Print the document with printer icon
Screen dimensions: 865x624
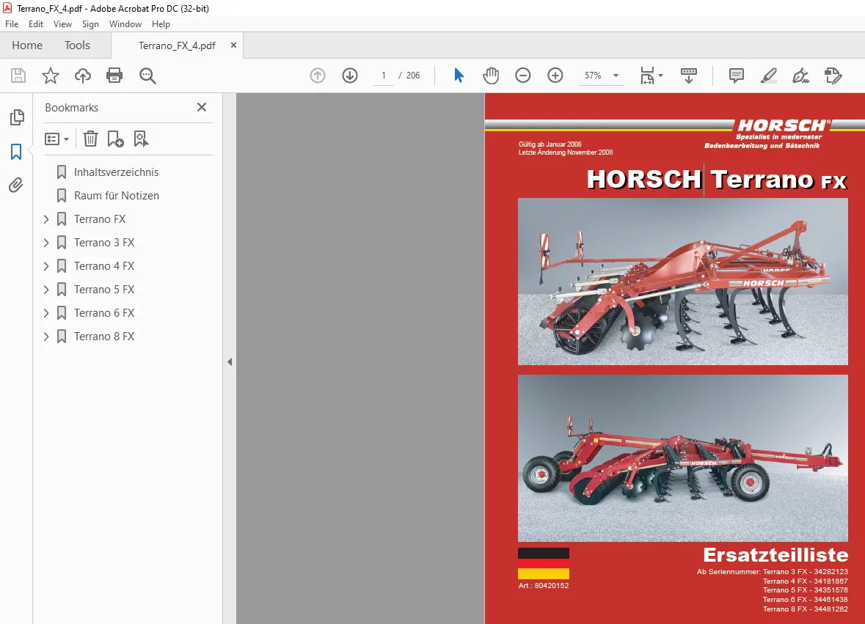114,76
